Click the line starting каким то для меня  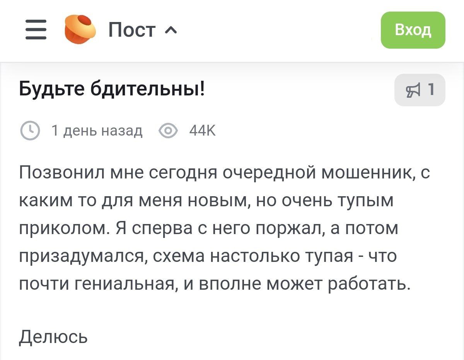pyautogui.click(x=206, y=200)
